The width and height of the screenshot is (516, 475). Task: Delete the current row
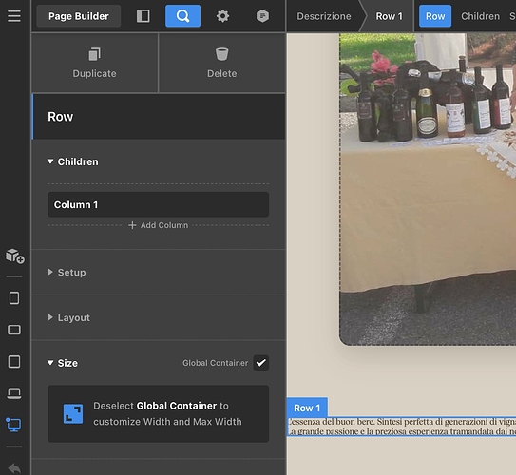click(222, 63)
